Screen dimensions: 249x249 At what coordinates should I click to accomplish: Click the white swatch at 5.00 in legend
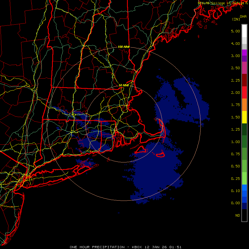tap(244, 31)
